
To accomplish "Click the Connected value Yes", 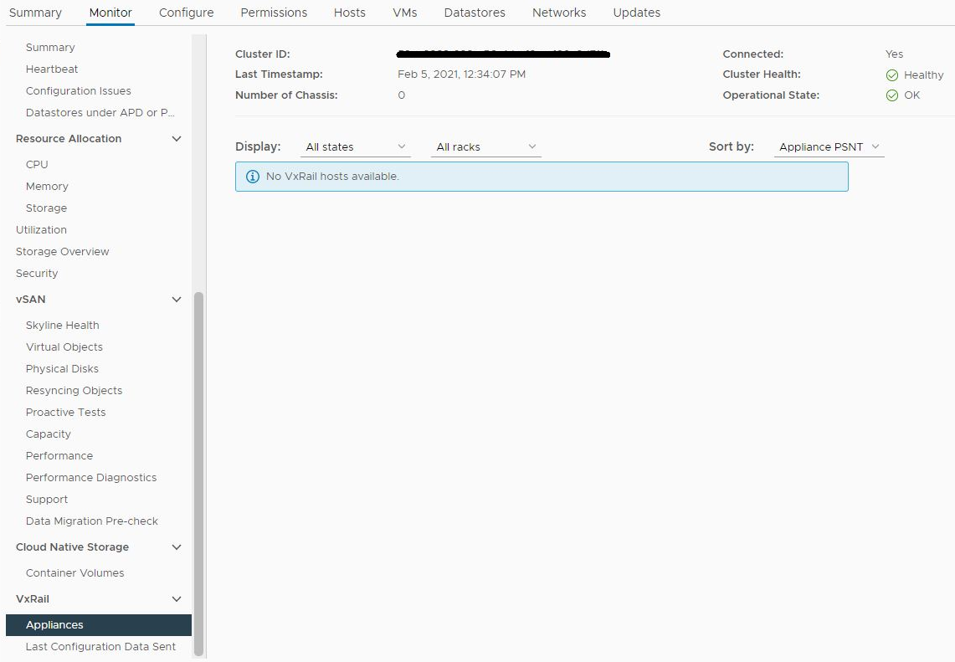I will point(894,54).
